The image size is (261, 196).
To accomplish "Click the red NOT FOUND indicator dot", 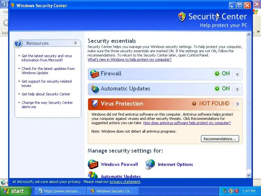I will tap(194, 104).
